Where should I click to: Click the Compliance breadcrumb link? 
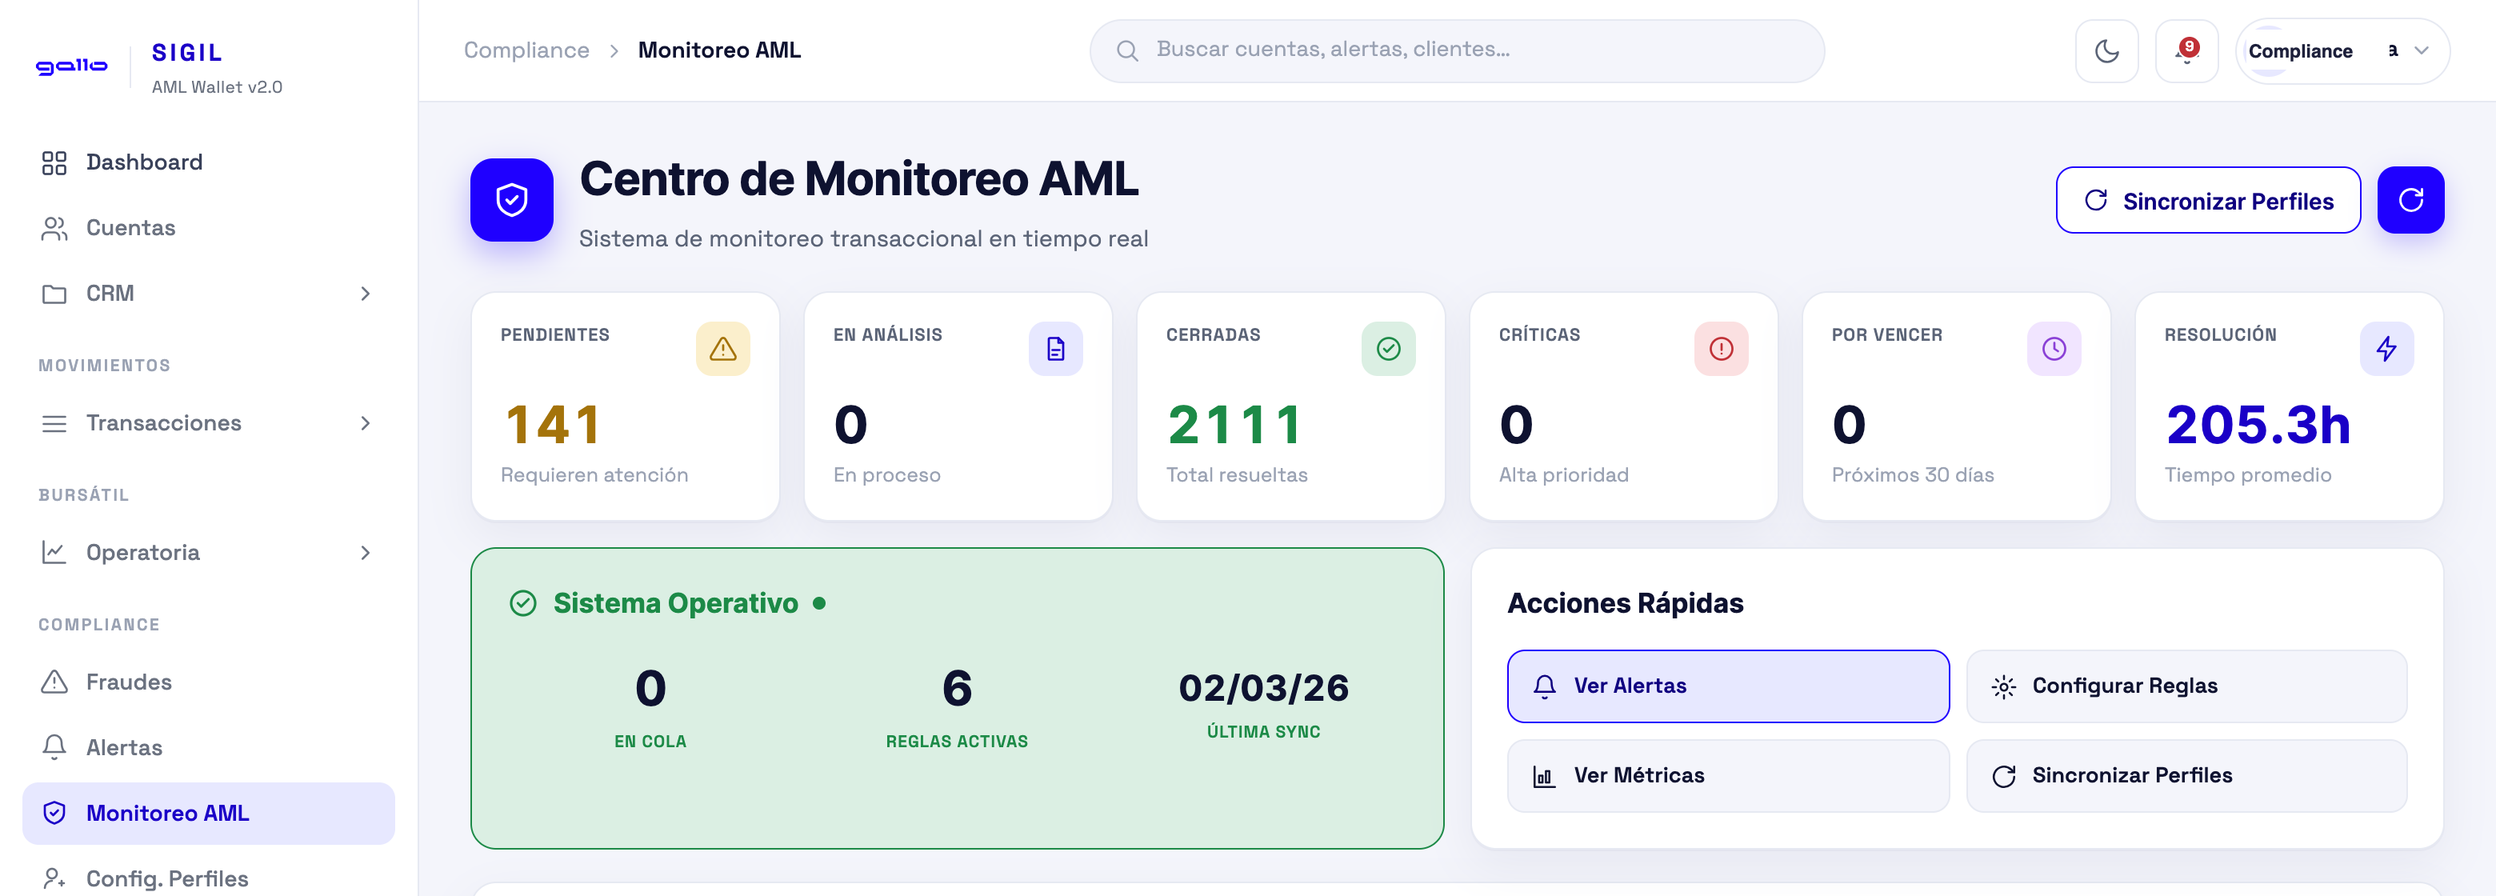[526, 50]
